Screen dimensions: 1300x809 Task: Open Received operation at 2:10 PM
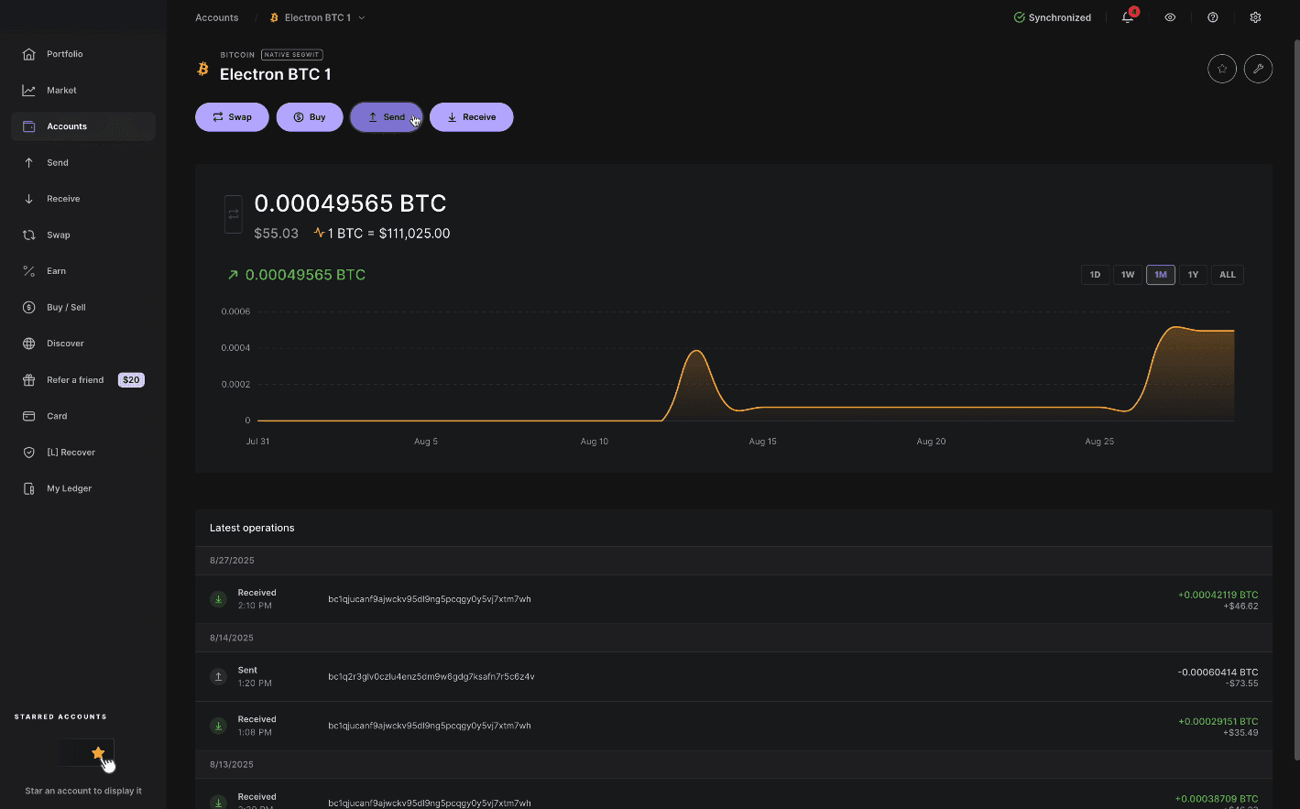click(x=734, y=599)
